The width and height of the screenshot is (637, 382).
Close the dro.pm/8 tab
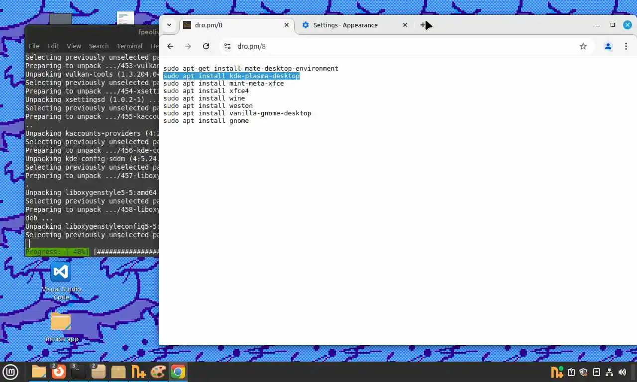click(x=287, y=25)
